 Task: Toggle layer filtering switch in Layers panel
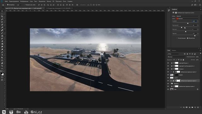[x=201, y=54]
